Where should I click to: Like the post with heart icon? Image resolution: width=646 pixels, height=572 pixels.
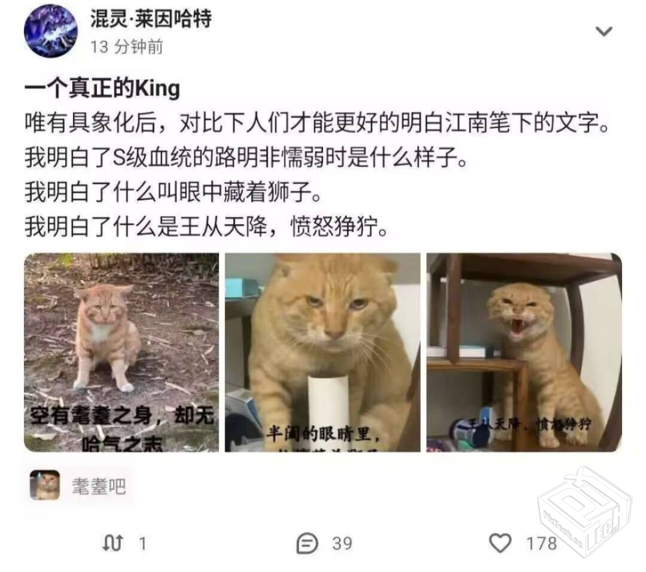pyautogui.click(x=500, y=543)
